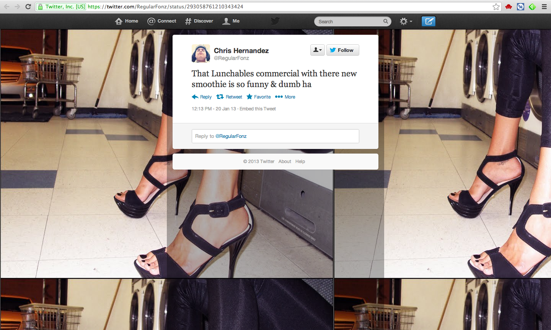This screenshot has width=551, height=330.
Task: Go back with the browser back arrow
Action: (7, 6)
